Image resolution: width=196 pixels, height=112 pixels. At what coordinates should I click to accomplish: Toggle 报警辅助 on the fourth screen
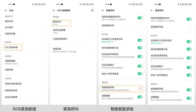click(189, 98)
